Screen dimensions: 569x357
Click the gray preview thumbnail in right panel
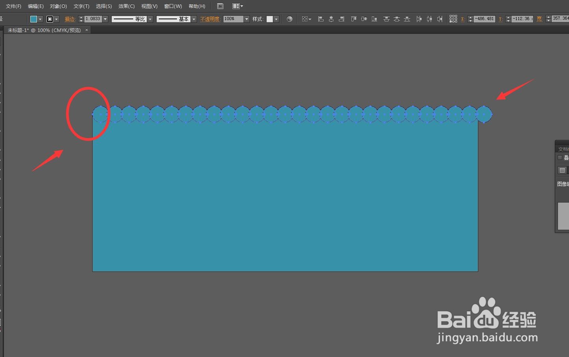(x=563, y=216)
